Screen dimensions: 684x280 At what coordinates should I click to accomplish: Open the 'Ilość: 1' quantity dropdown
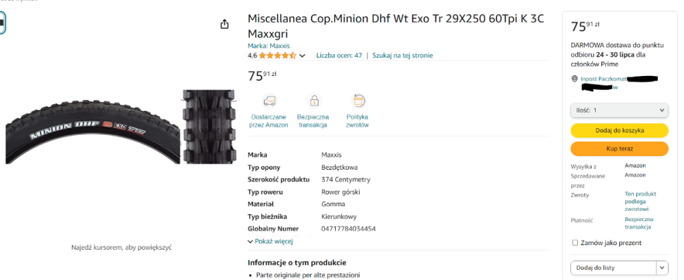619,110
